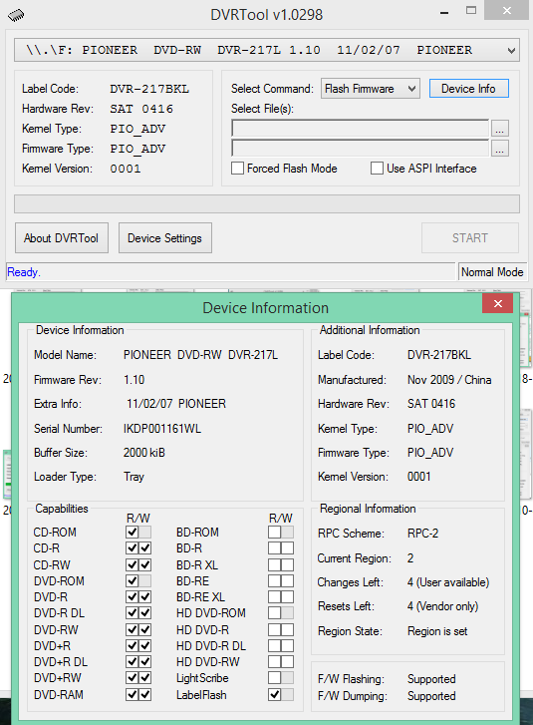Minimize the DVRTool window
The image size is (533, 725).
pos(444,13)
